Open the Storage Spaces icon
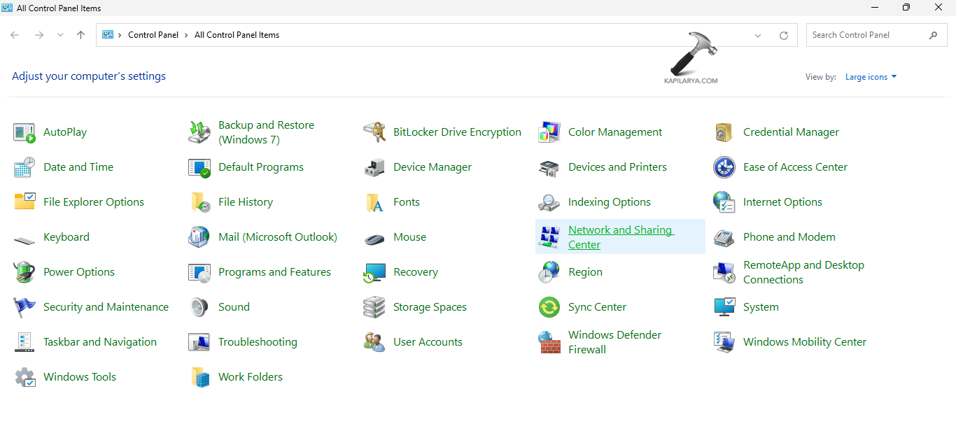This screenshot has height=424, width=956. click(x=374, y=307)
